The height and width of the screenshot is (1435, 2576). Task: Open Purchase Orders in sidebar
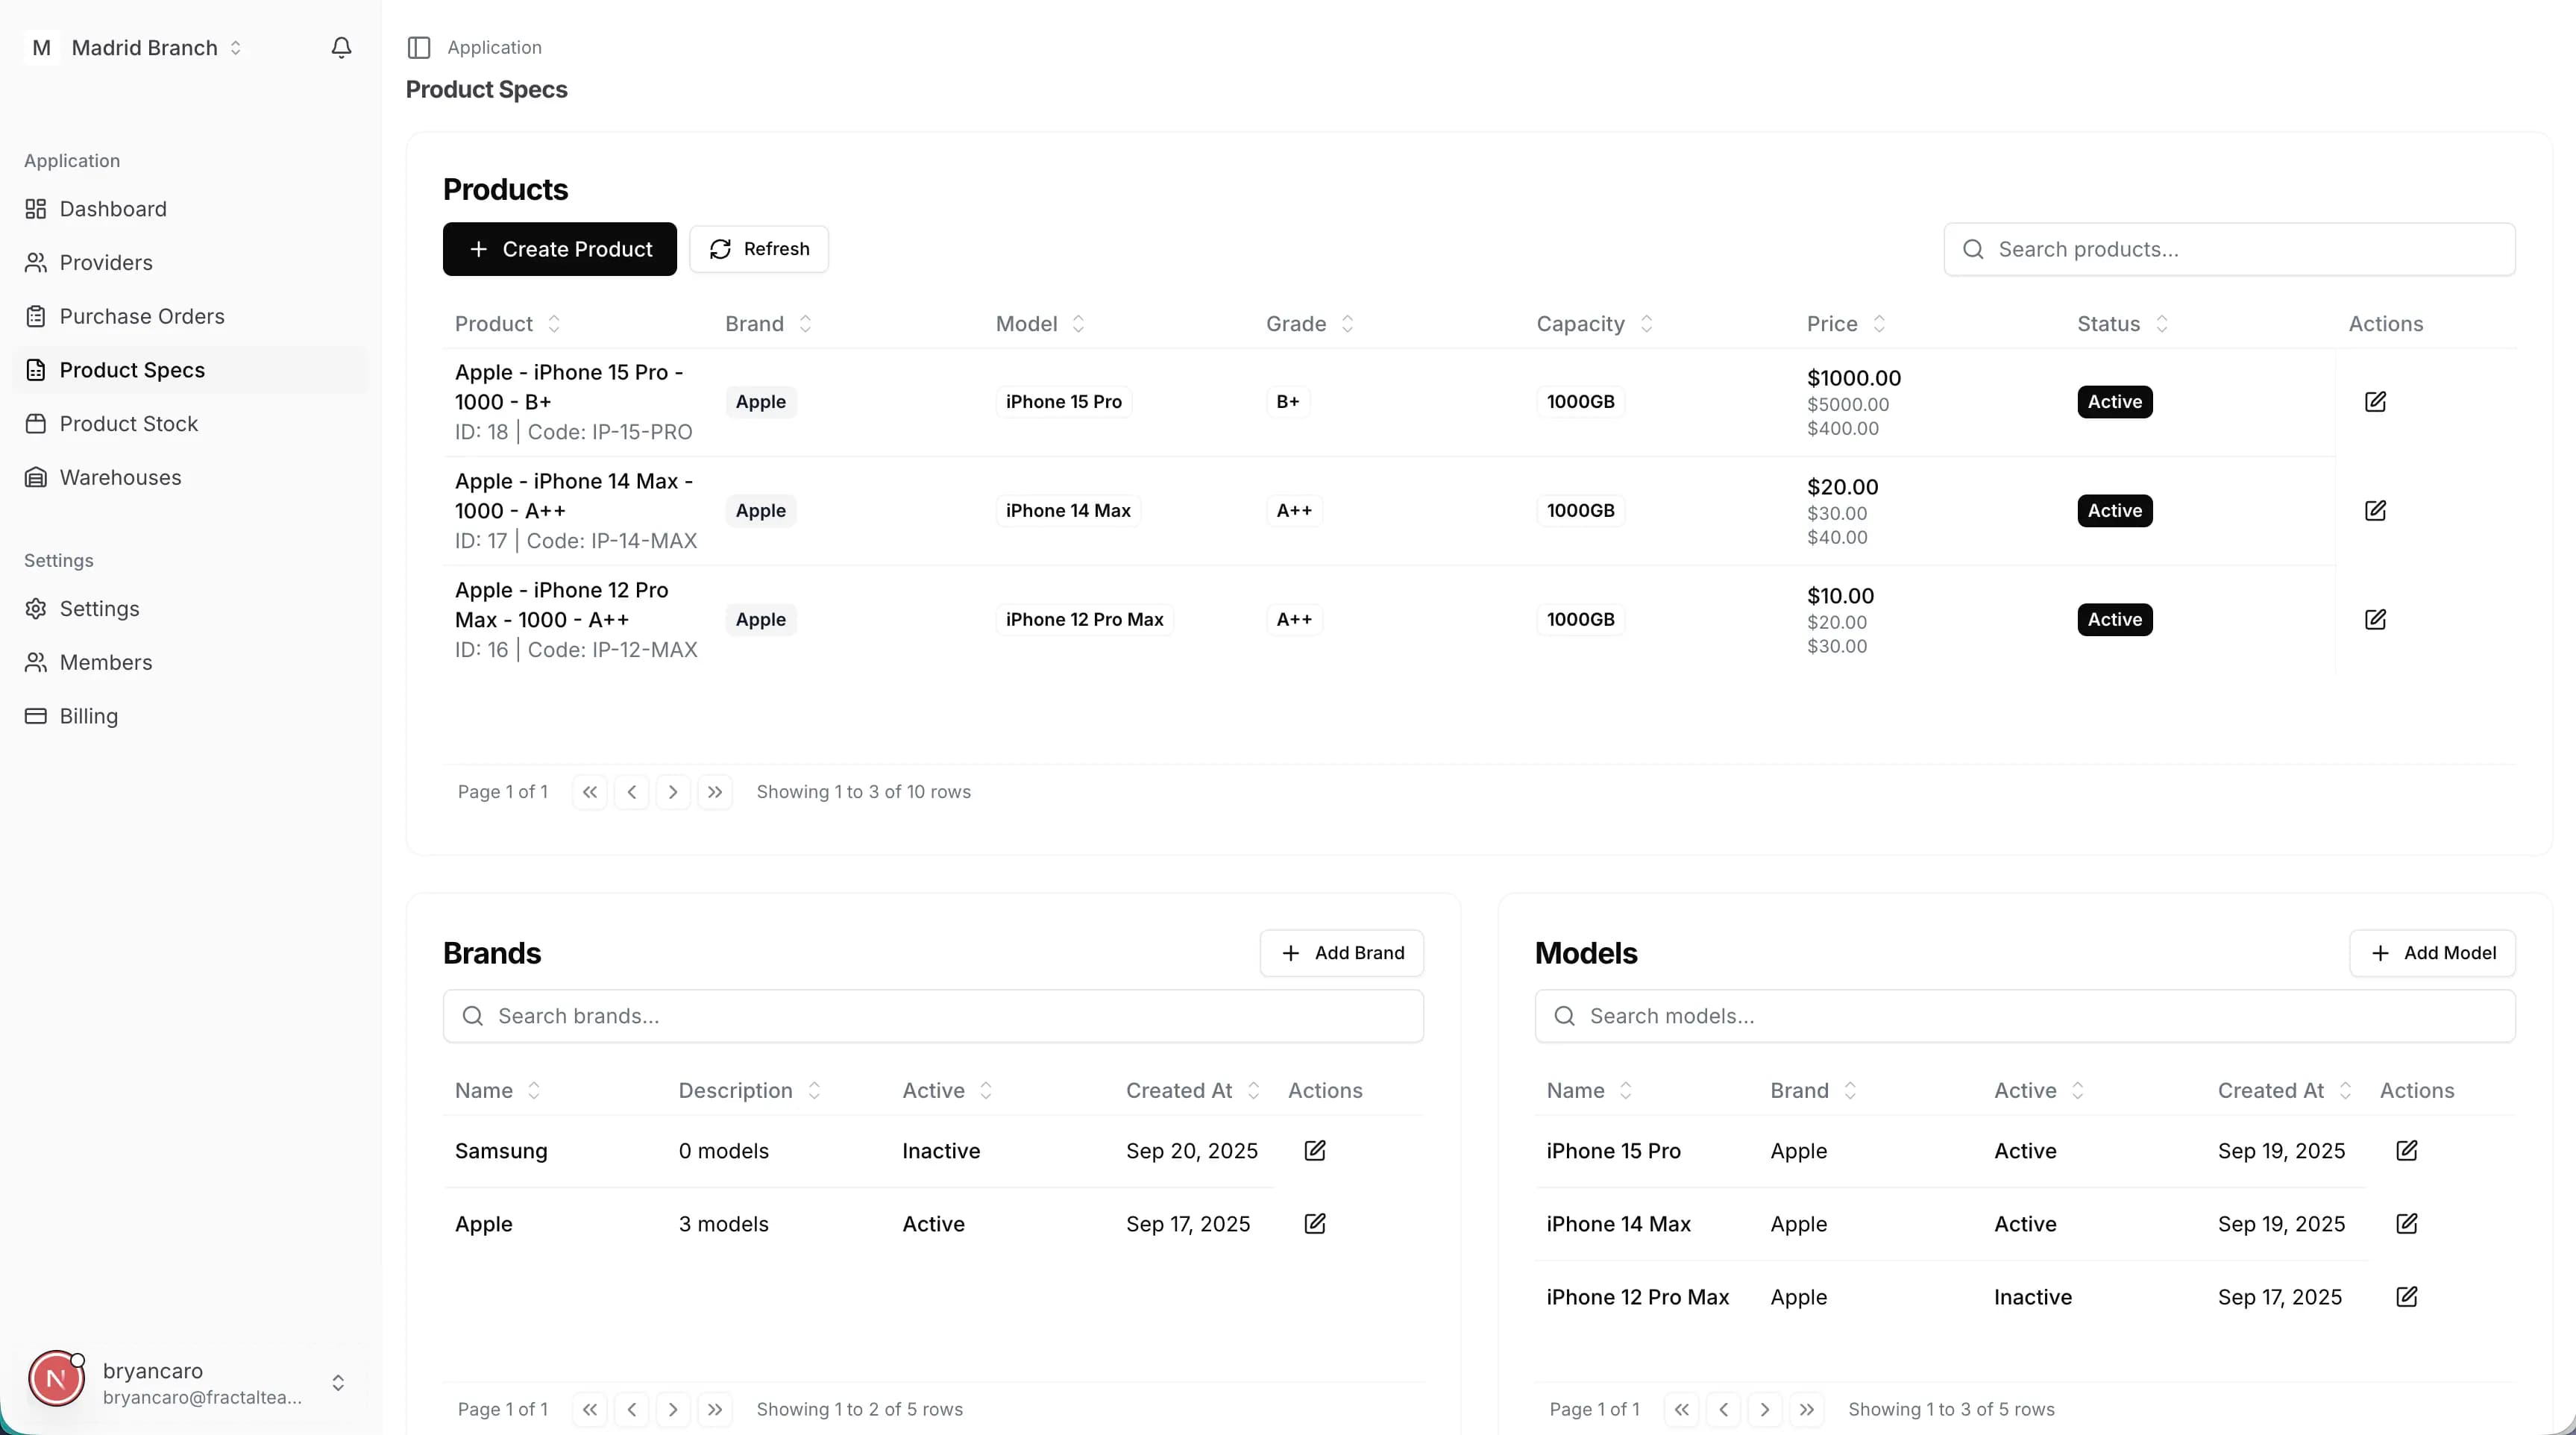[x=142, y=317]
